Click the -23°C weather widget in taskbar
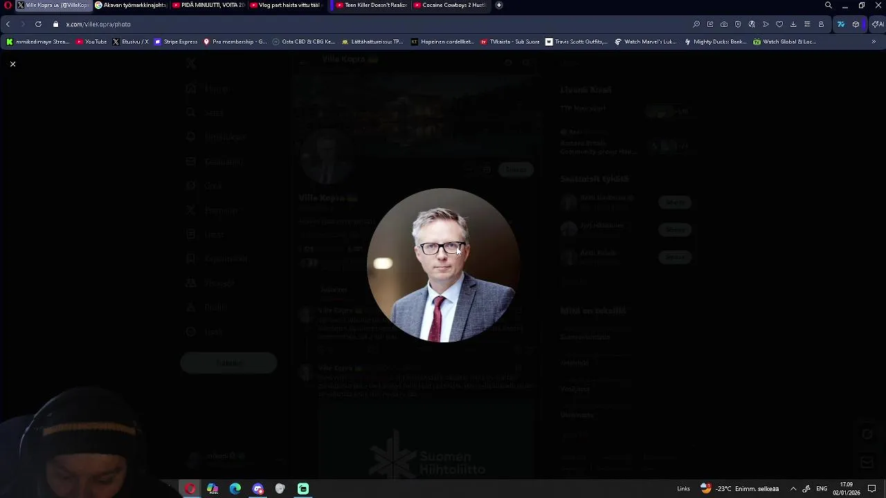The height and width of the screenshot is (498, 886). coord(740,488)
